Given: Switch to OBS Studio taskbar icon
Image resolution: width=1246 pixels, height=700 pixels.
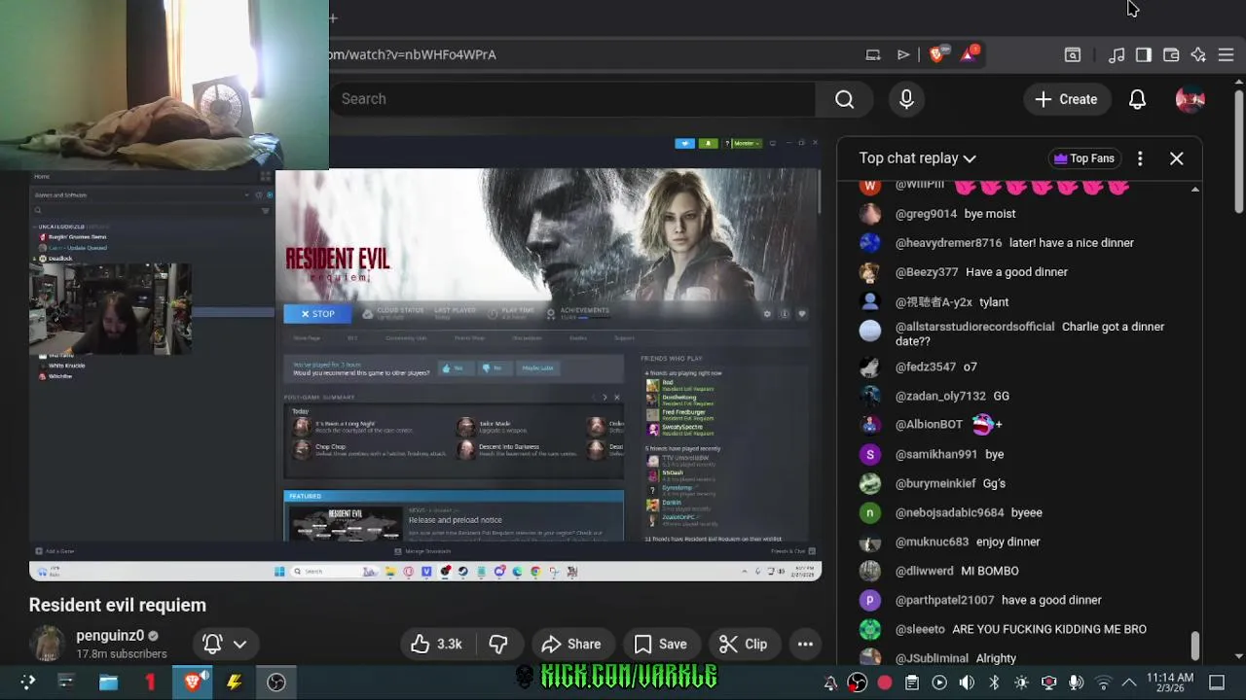Looking at the screenshot, I should [276, 682].
